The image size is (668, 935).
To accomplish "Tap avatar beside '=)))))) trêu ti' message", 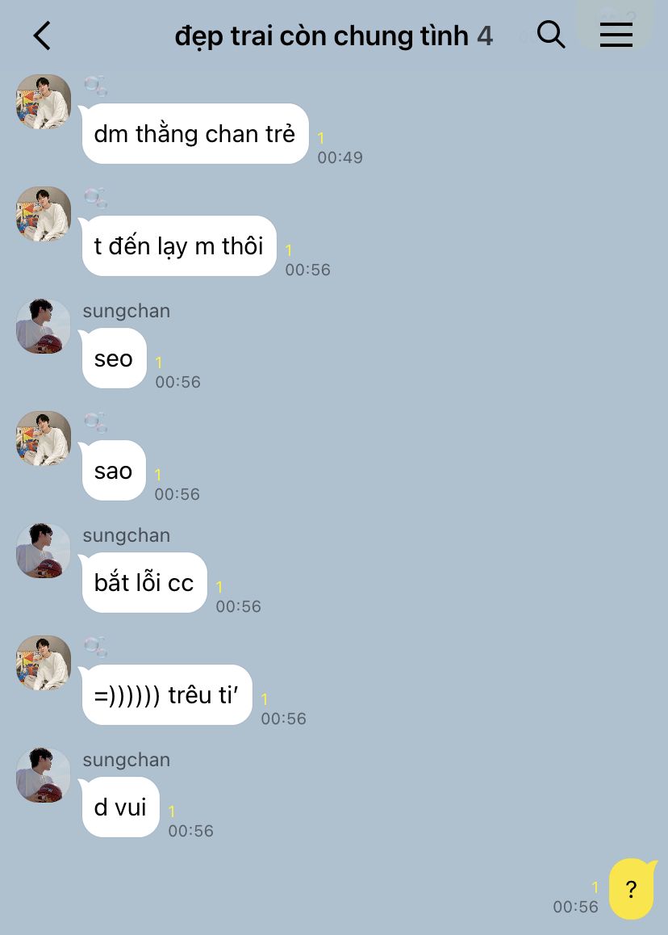I will [43, 663].
